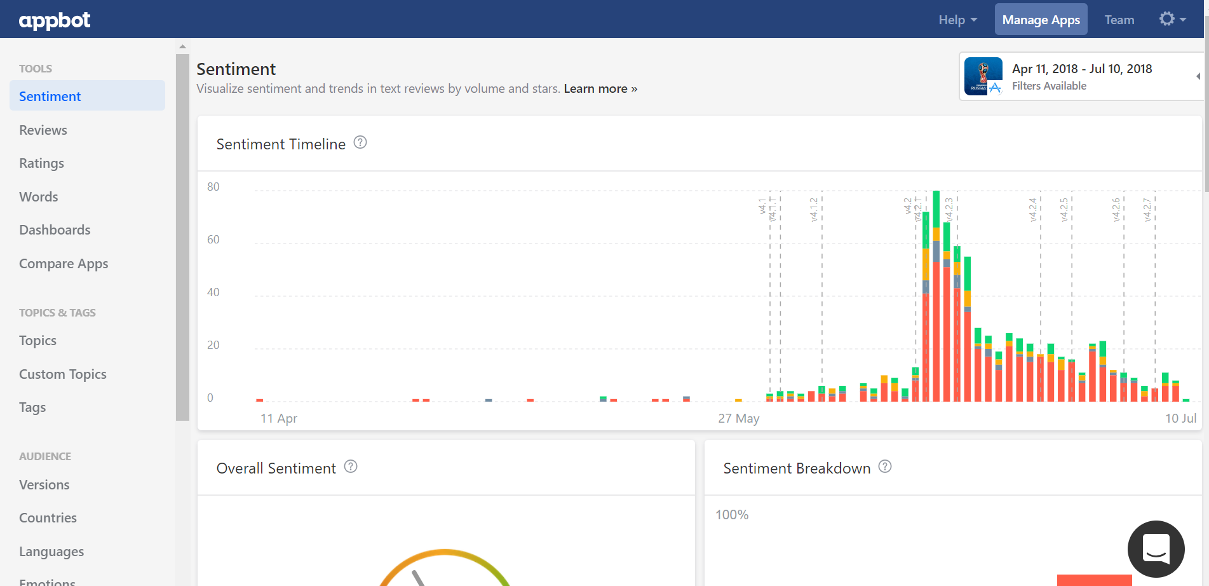This screenshot has width=1209, height=586.
Task: Click the v4.2.6 version marker
Action: tap(1116, 209)
